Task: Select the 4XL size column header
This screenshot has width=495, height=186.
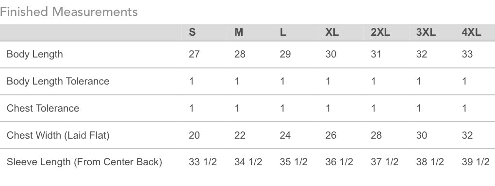Action: tap(472, 32)
